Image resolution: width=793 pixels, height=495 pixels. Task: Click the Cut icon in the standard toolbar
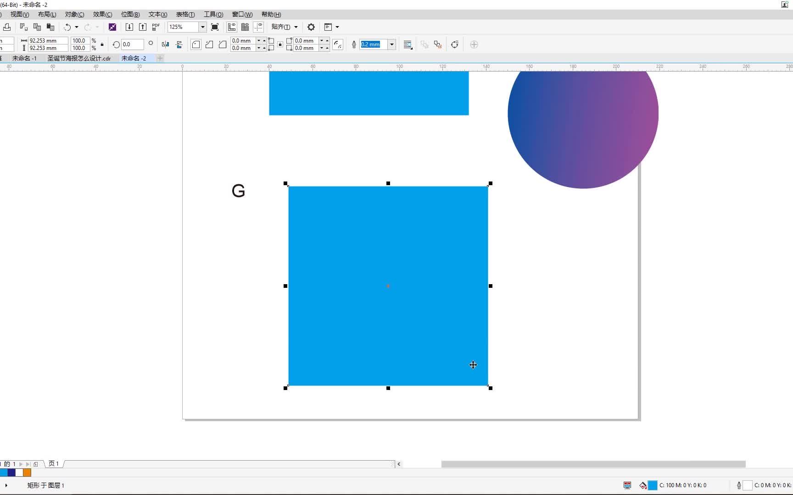[x=24, y=27]
